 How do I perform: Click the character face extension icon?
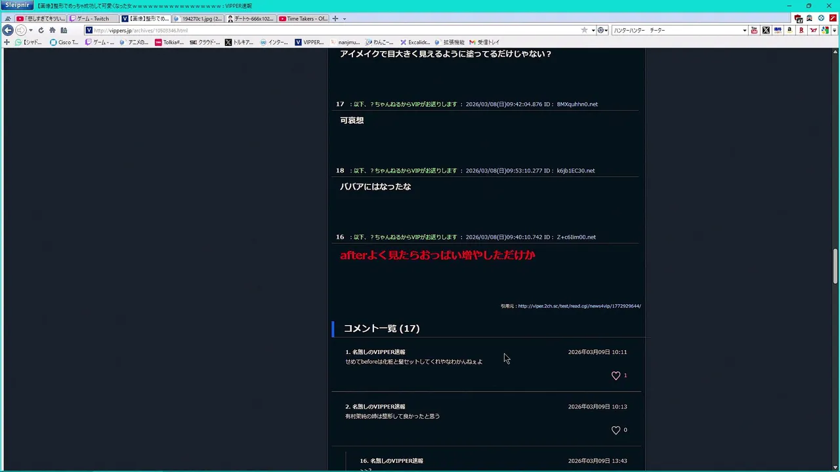point(810,18)
